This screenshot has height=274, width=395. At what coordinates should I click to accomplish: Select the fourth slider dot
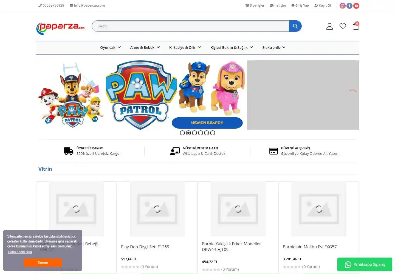click(201, 133)
